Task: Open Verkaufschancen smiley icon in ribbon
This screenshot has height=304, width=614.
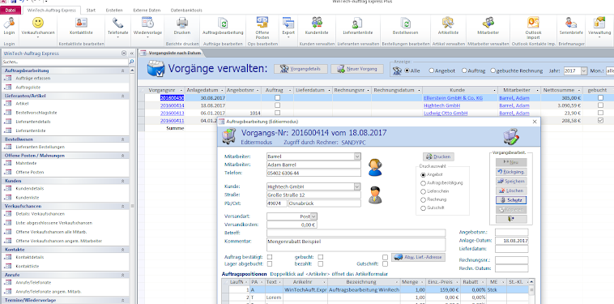Action: click(x=38, y=23)
